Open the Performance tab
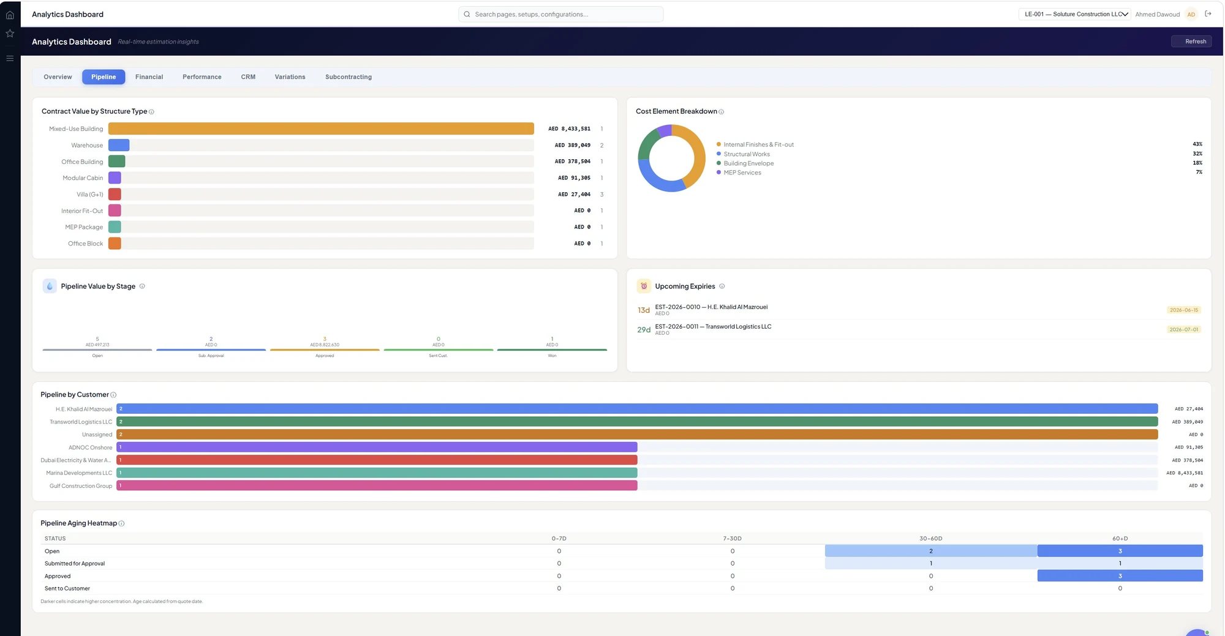This screenshot has width=1225, height=636. [202, 77]
